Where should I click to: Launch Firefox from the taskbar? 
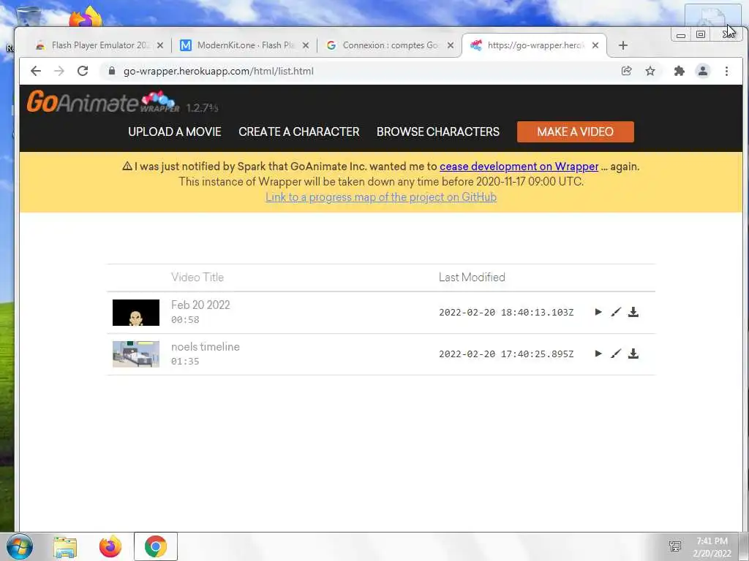tap(110, 546)
